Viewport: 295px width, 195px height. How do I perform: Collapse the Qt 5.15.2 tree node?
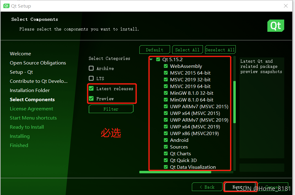[151, 60]
